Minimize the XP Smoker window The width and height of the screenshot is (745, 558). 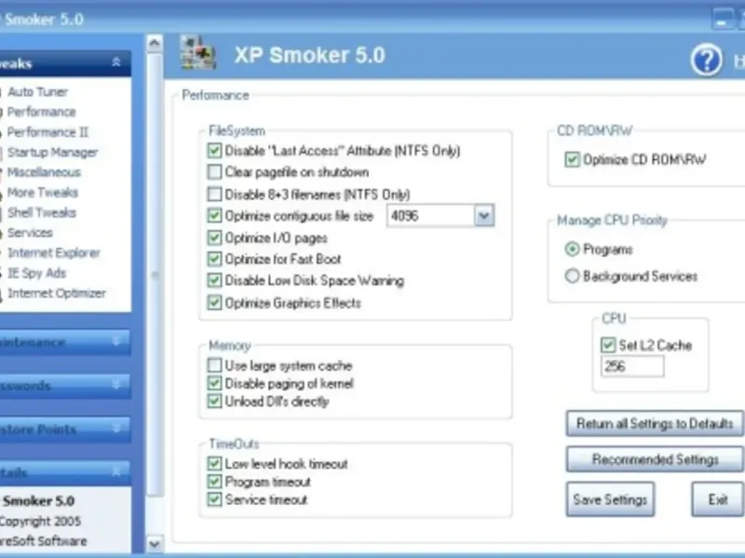pos(723,20)
